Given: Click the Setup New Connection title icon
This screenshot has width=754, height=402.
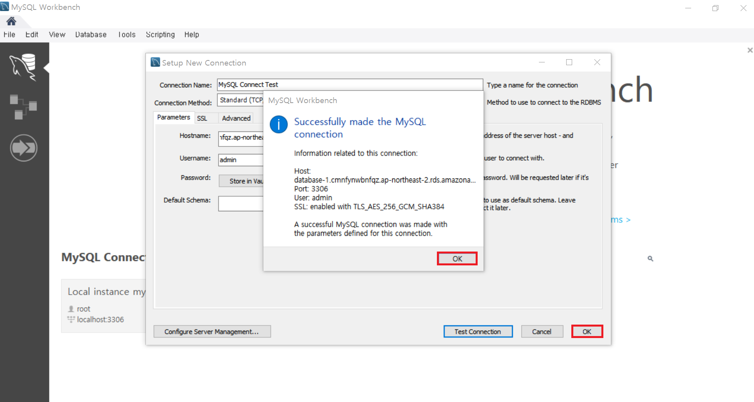Looking at the screenshot, I should pos(155,62).
